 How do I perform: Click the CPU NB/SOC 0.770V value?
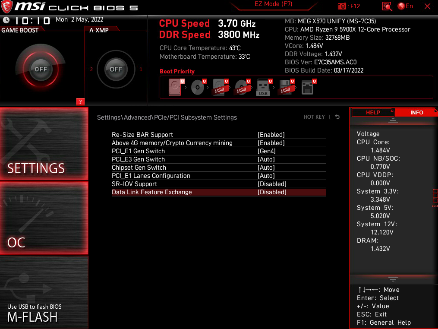tap(380, 167)
